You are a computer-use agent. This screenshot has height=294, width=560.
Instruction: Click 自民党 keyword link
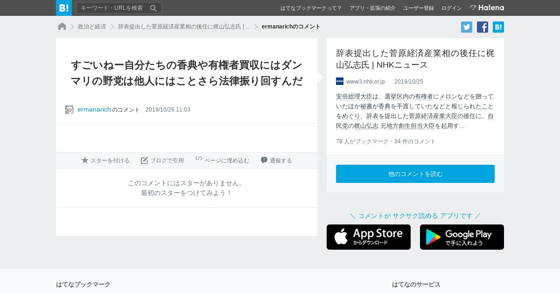point(415,121)
